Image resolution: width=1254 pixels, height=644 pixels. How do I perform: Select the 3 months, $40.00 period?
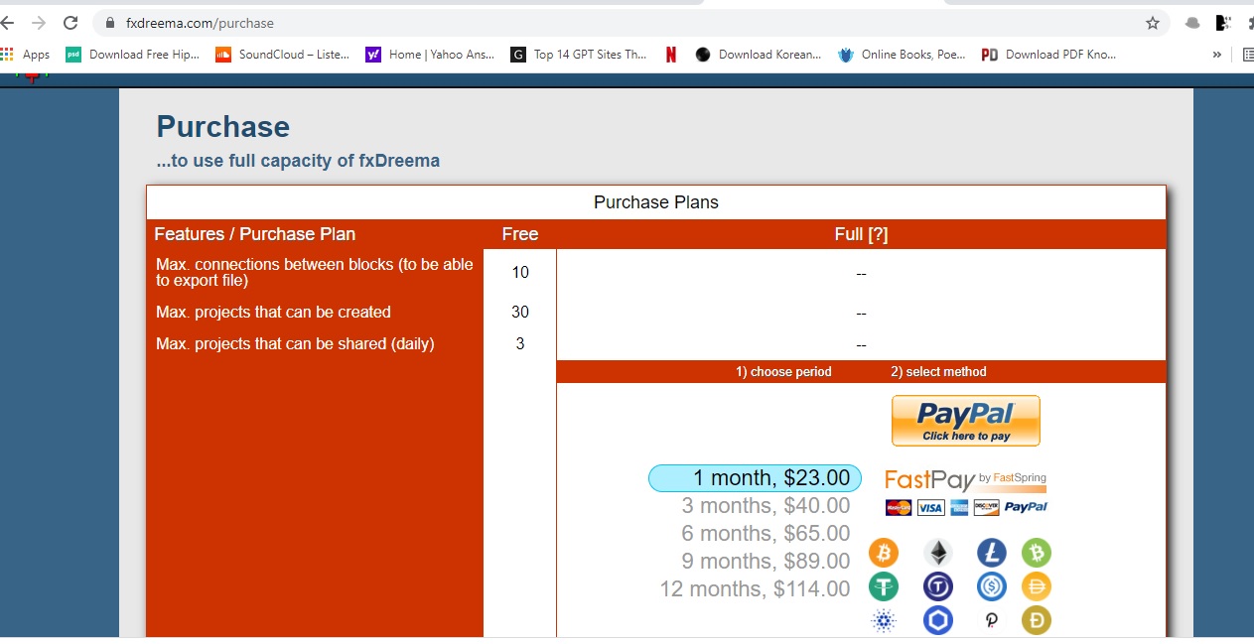(x=766, y=506)
